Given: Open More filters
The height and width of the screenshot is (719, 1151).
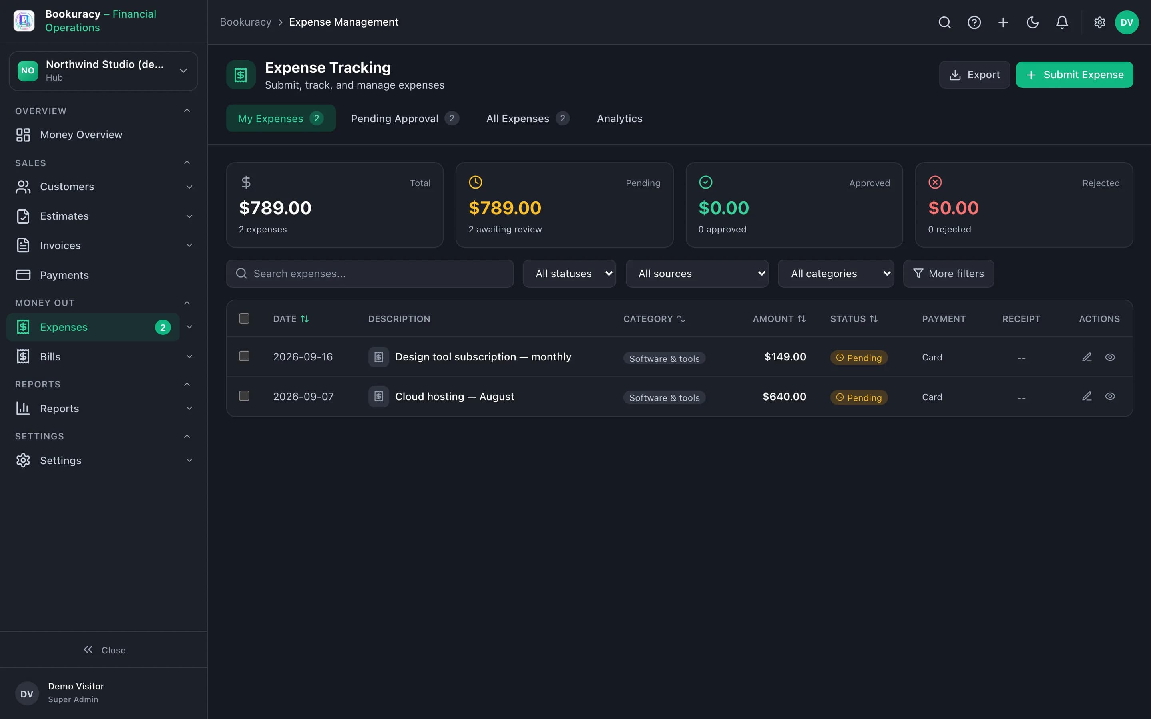Looking at the screenshot, I should tap(948, 274).
